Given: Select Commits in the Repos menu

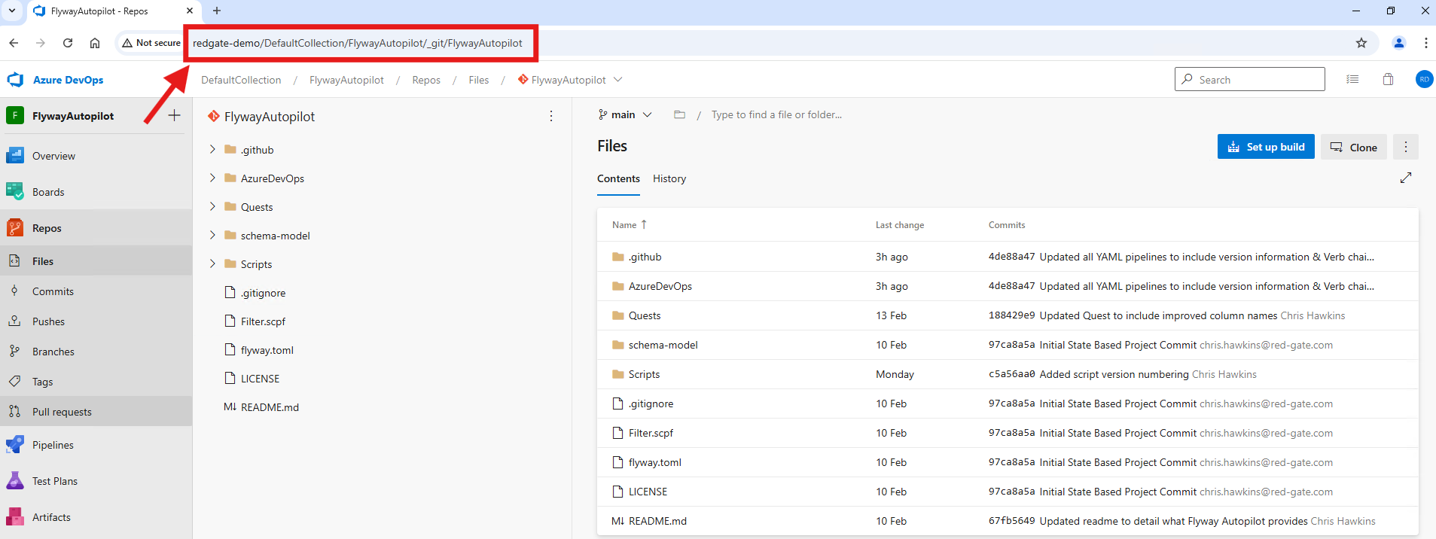Looking at the screenshot, I should tap(53, 291).
